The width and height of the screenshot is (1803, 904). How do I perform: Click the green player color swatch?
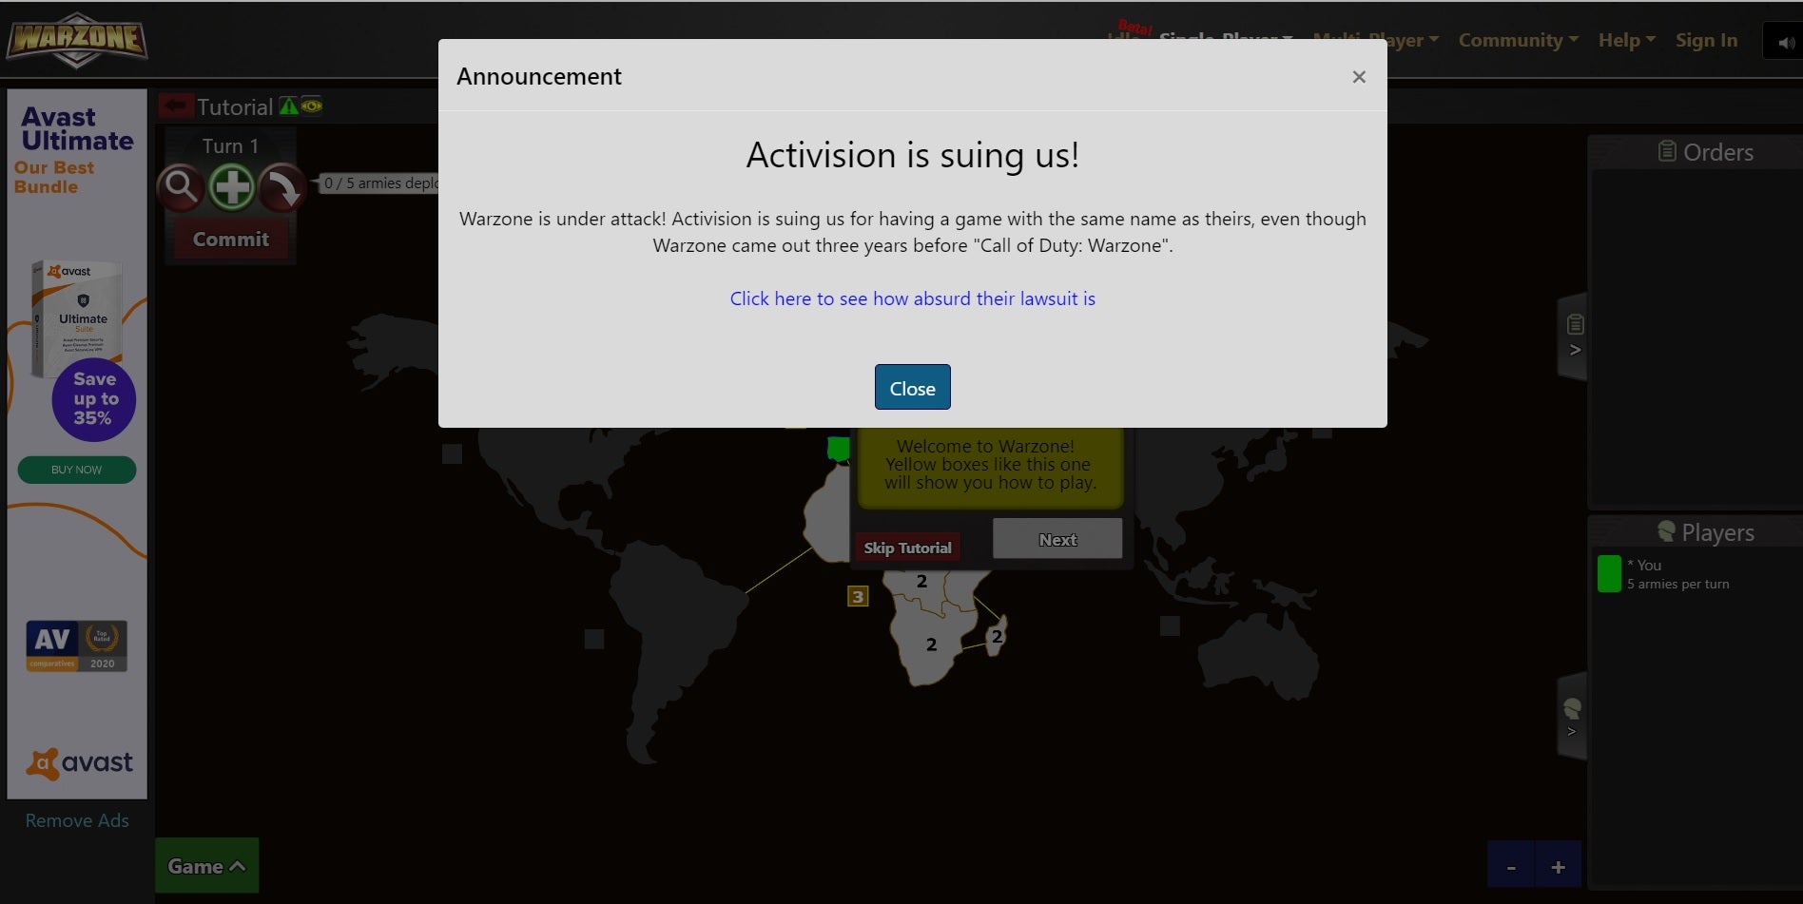pos(1609,574)
